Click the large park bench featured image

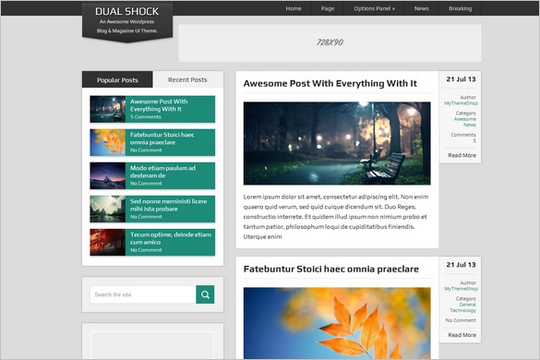coord(337,143)
